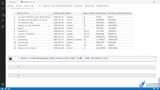The image size is (160, 90).
Task: Open the Search view in the activity bar
Action: coord(3,9)
